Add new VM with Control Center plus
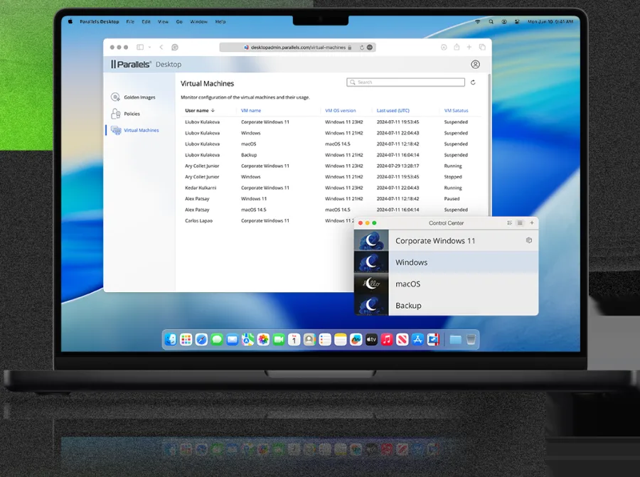 click(531, 223)
